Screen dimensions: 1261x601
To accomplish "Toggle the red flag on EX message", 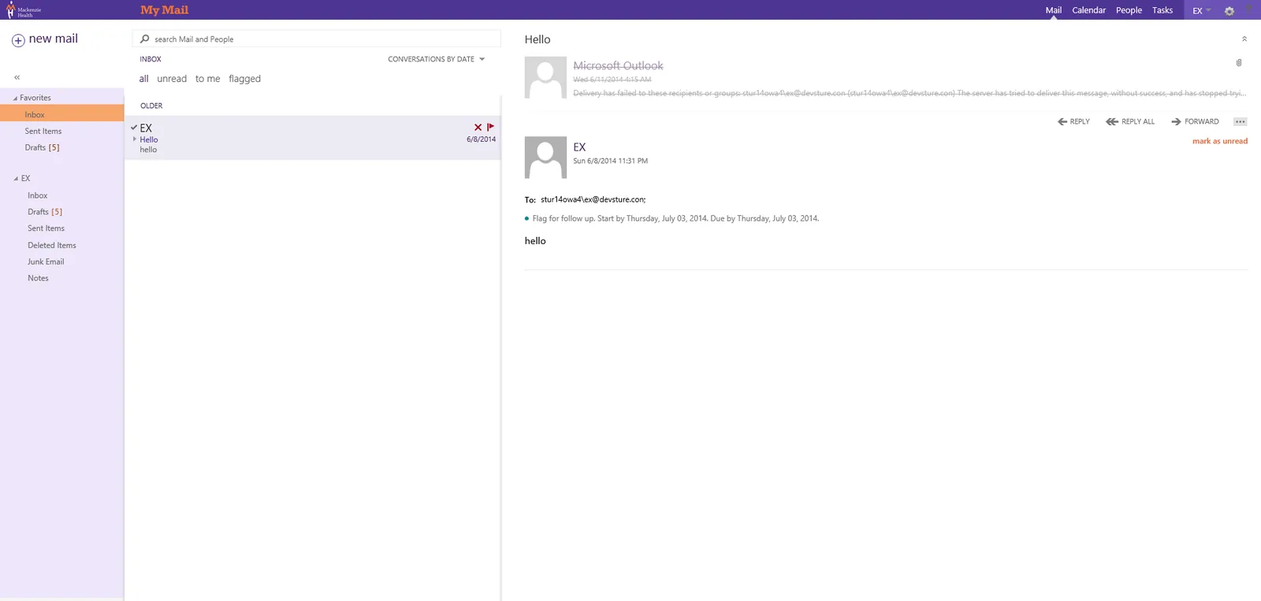I will point(491,127).
